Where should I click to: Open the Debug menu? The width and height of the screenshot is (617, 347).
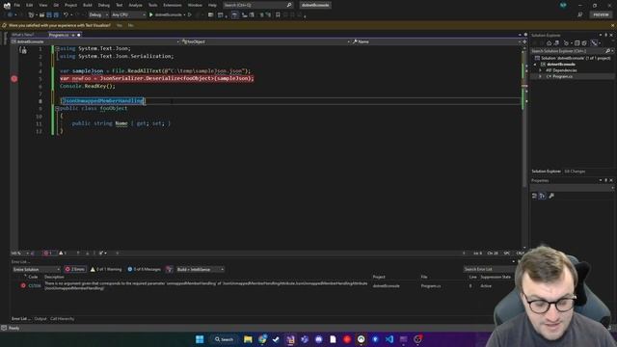pyautogui.click(x=104, y=5)
